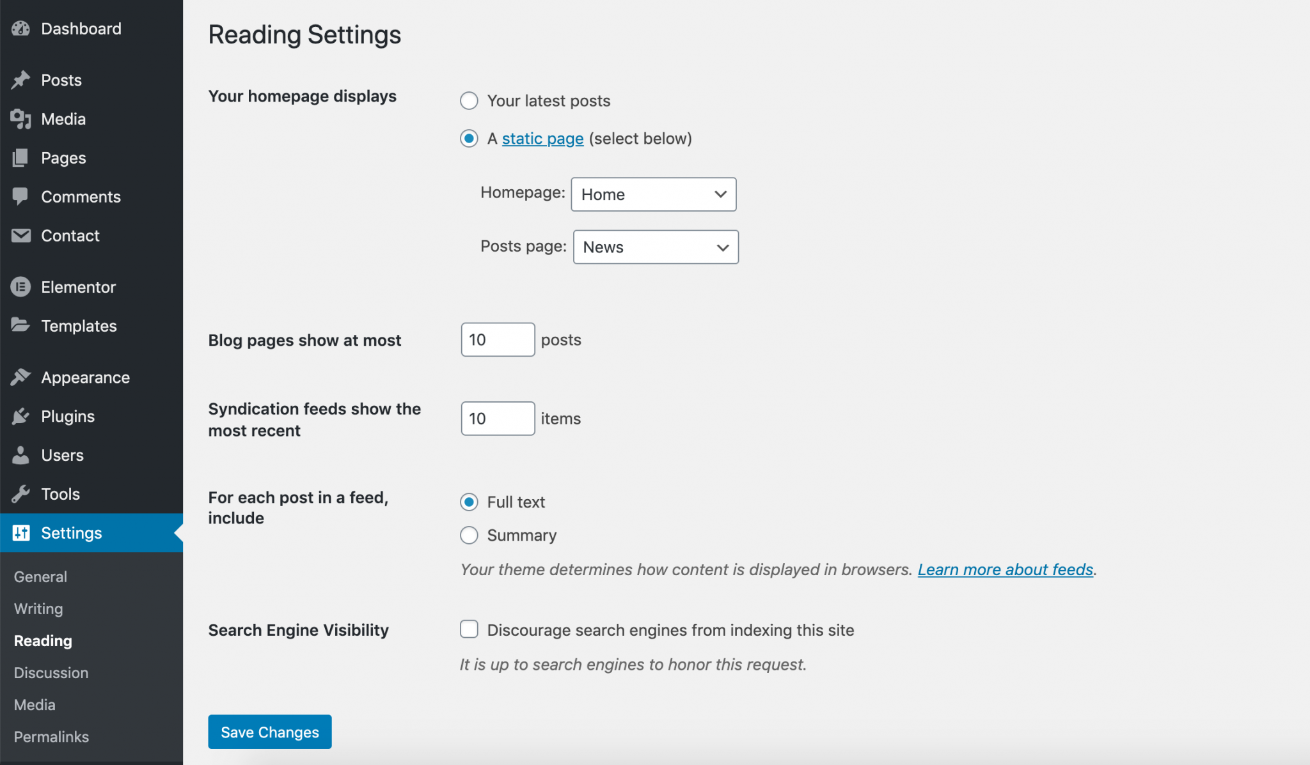The height and width of the screenshot is (765, 1310).
Task: Select the 'Your latest posts' radio button
Action: click(x=469, y=101)
